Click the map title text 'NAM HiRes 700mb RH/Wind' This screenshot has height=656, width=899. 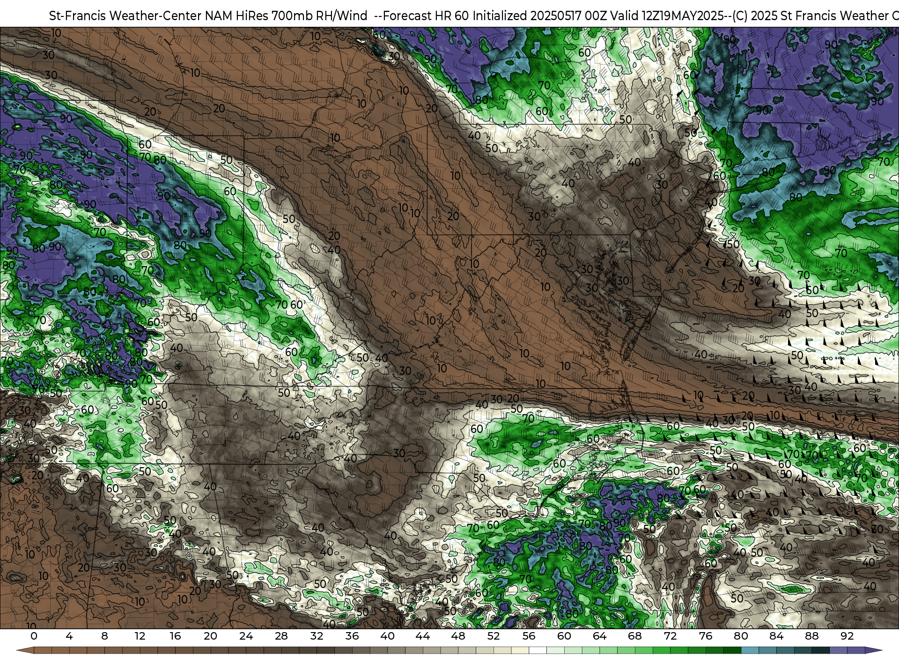coord(286,16)
